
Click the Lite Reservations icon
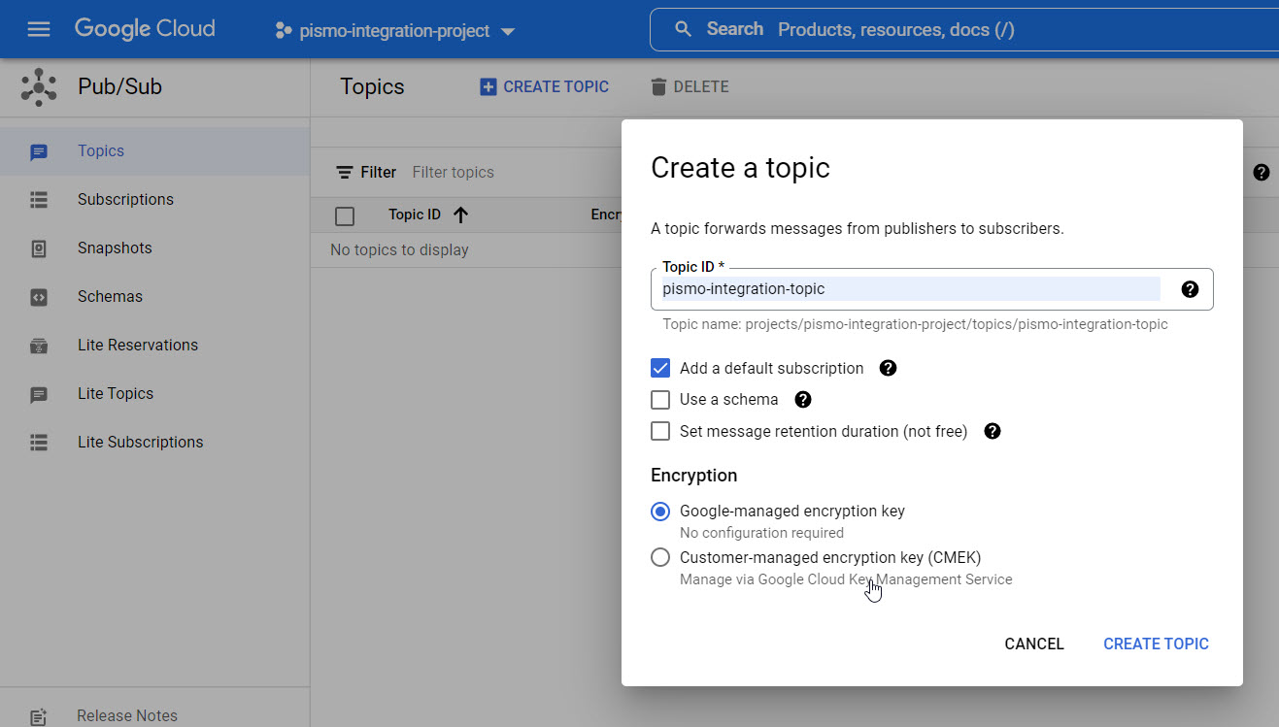pyautogui.click(x=39, y=346)
